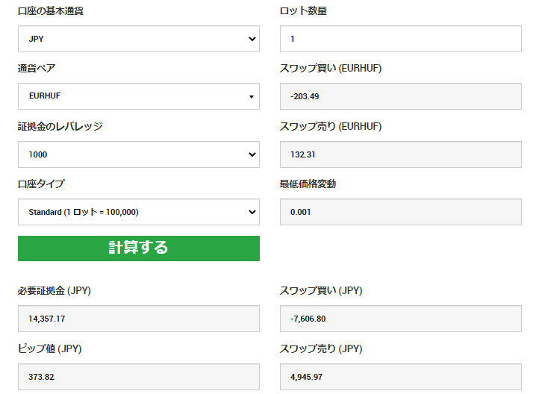This screenshot has height=394, width=533.
Task: Click the chevron arrow of account type select
Action: [252, 212]
